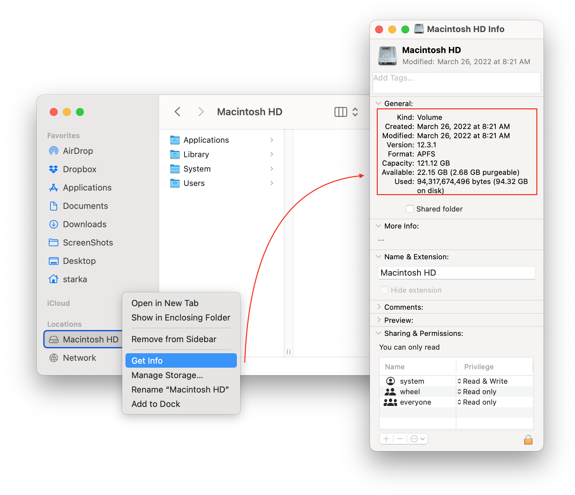Click the Dropbox icon in sidebar
This screenshot has width=575, height=495.
53,169
